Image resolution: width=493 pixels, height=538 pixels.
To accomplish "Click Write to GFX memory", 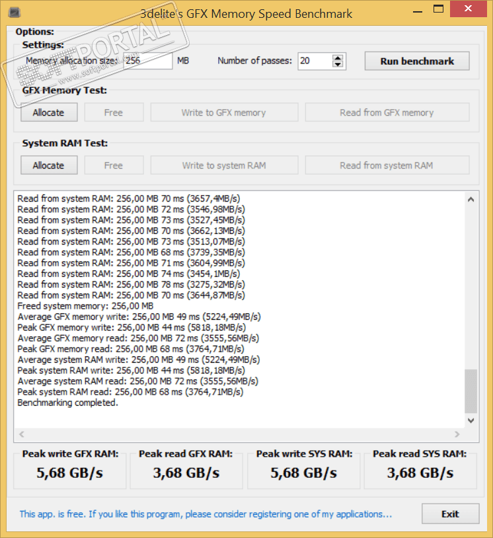I will pos(224,112).
